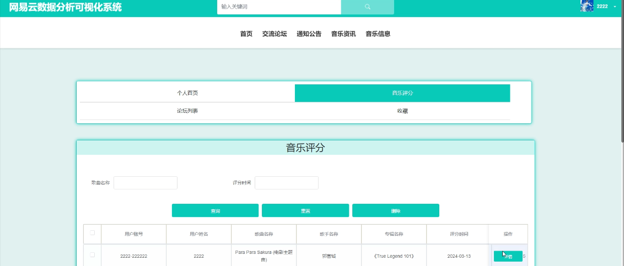The width and height of the screenshot is (624, 266).
Task: Click the 郭富城 singer cell
Action: [x=329, y=256]
